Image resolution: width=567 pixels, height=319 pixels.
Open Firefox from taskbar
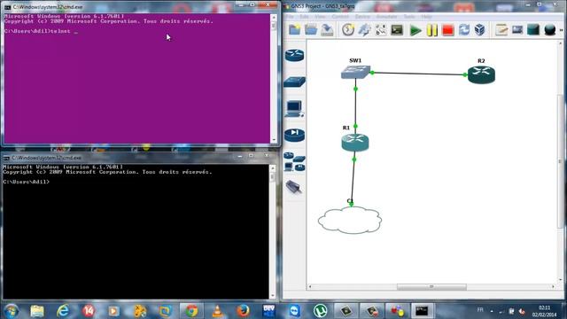(243, 311)
